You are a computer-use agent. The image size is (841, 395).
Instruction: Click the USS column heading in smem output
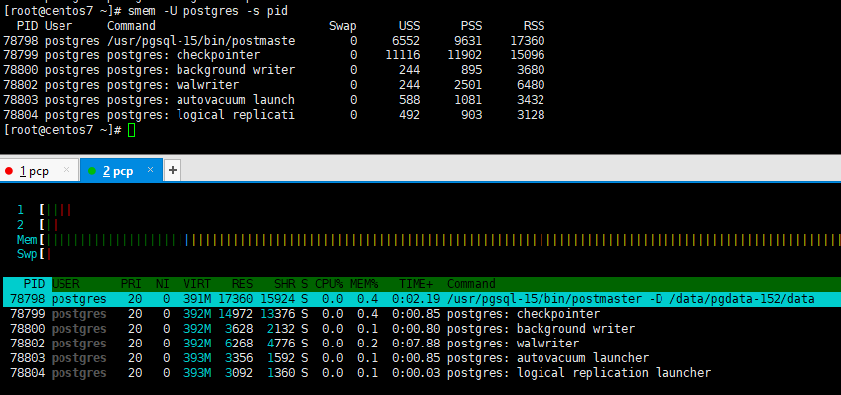(x=410, y=26)
